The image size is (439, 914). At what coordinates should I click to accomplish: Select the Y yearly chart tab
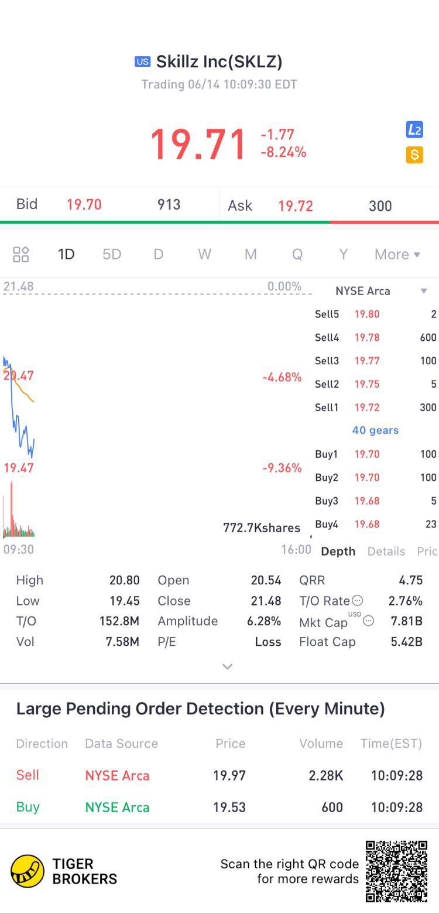344,254
